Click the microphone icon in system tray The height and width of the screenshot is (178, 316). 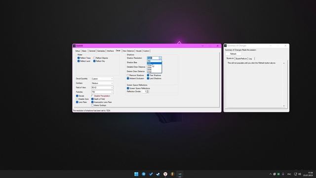[x=283, y=174]
